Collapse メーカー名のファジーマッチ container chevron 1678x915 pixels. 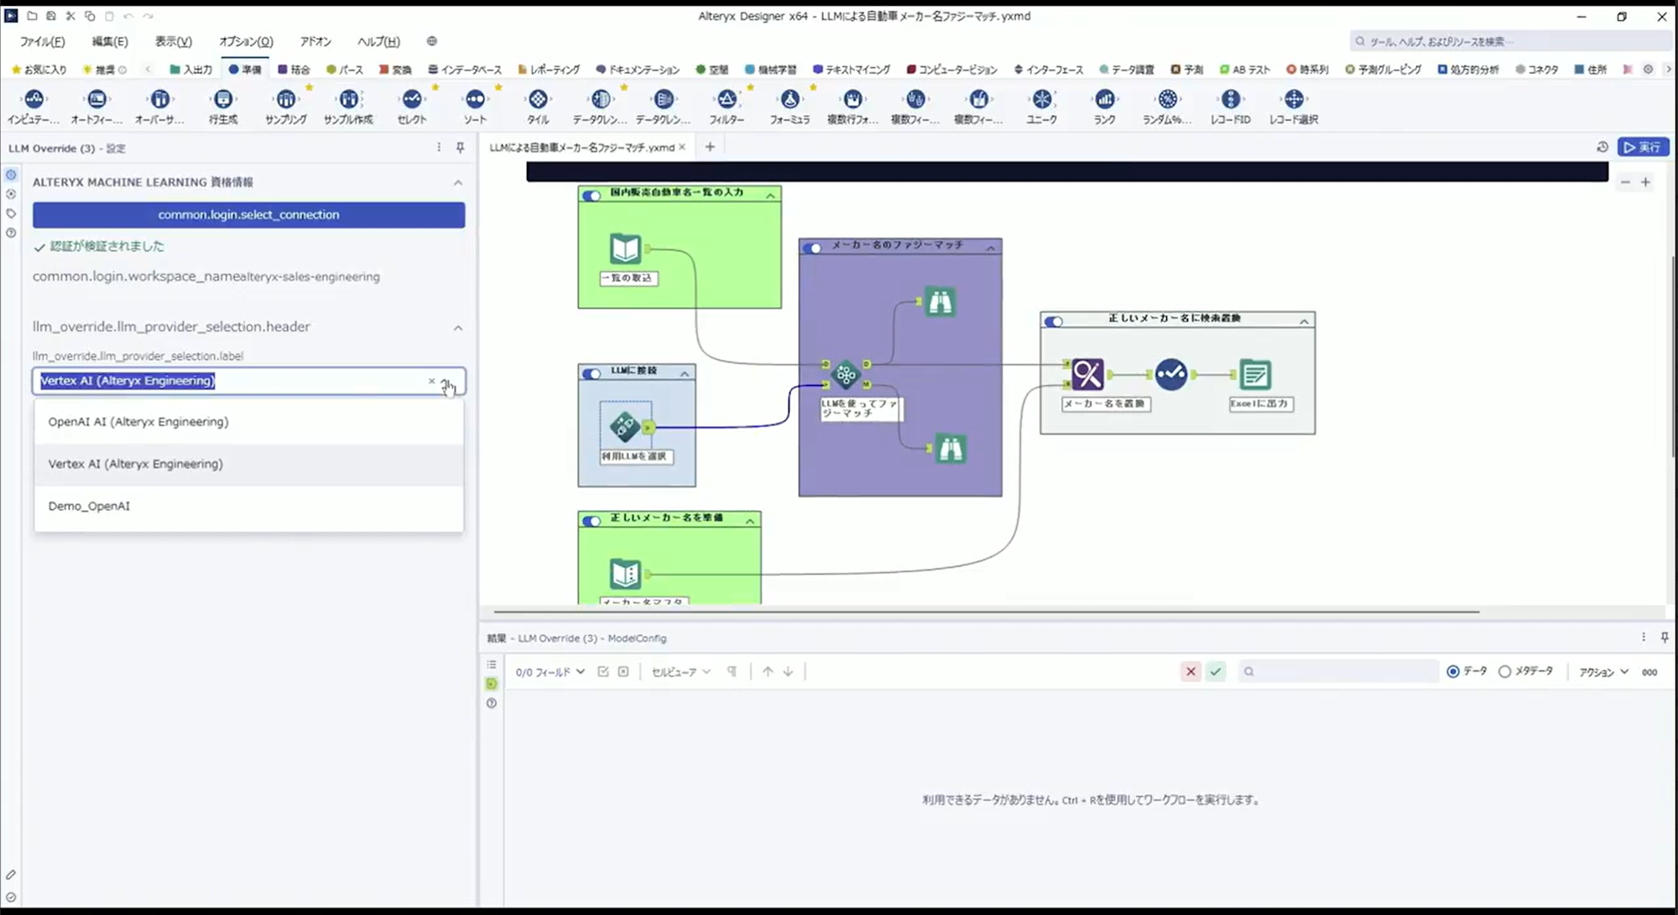coord(991,248)
